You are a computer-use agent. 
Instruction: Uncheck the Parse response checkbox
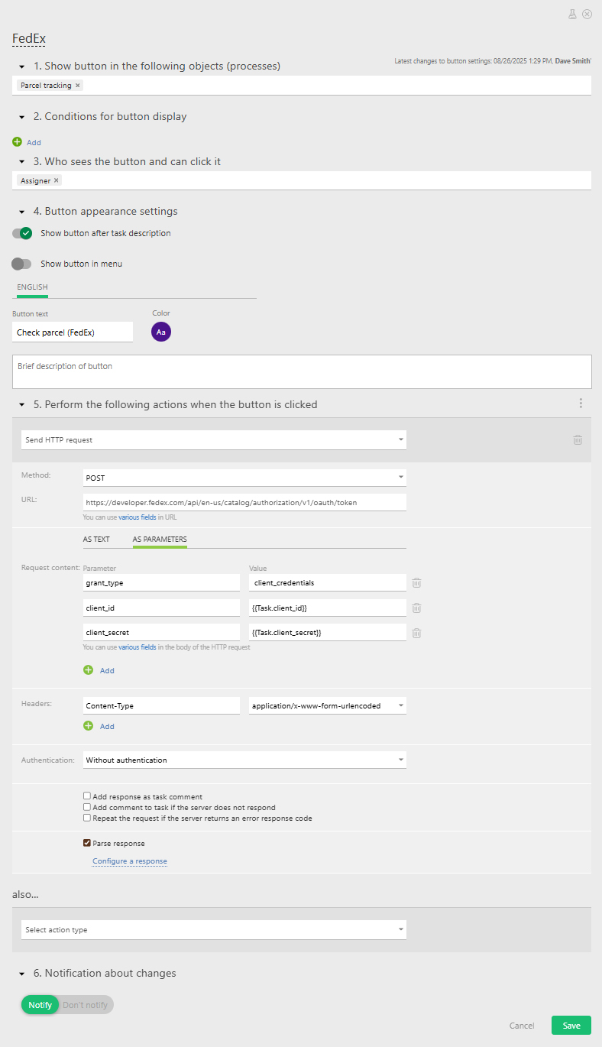click(87, 844)
